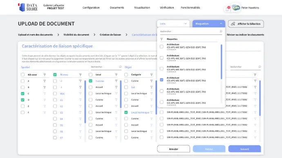Check the first Architecture maquette checkbox
Viewport: 282px width, 158px height.
(x=162, y=46)
